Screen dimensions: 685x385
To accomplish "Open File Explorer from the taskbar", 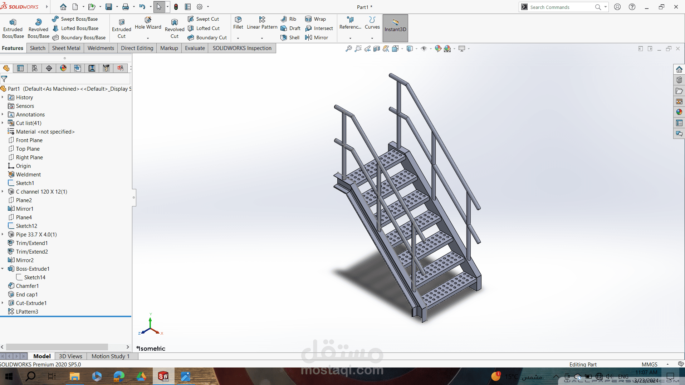I will pos(74,376).
